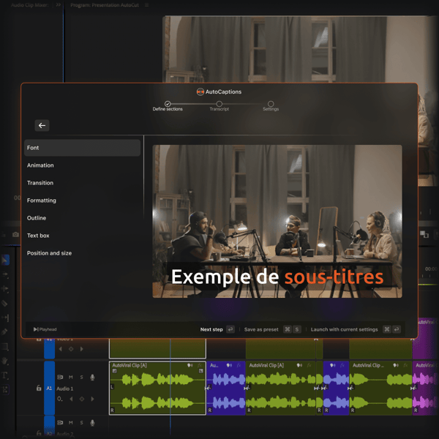Toggle Mute (M) on Audio 1 track
The height and width of the screenshot is (439, 439).
pyautogui.click(x=71, y=378)
